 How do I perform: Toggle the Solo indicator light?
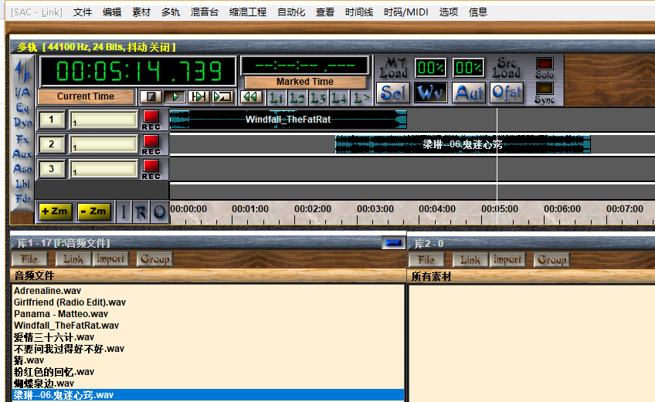click(545, 65)
